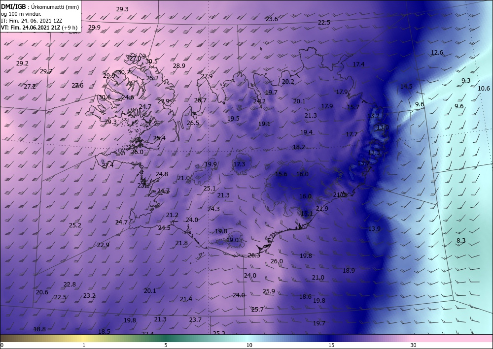Click the 8.3 map value
Screen dimensions: 493x349
[x=461, y=241]
